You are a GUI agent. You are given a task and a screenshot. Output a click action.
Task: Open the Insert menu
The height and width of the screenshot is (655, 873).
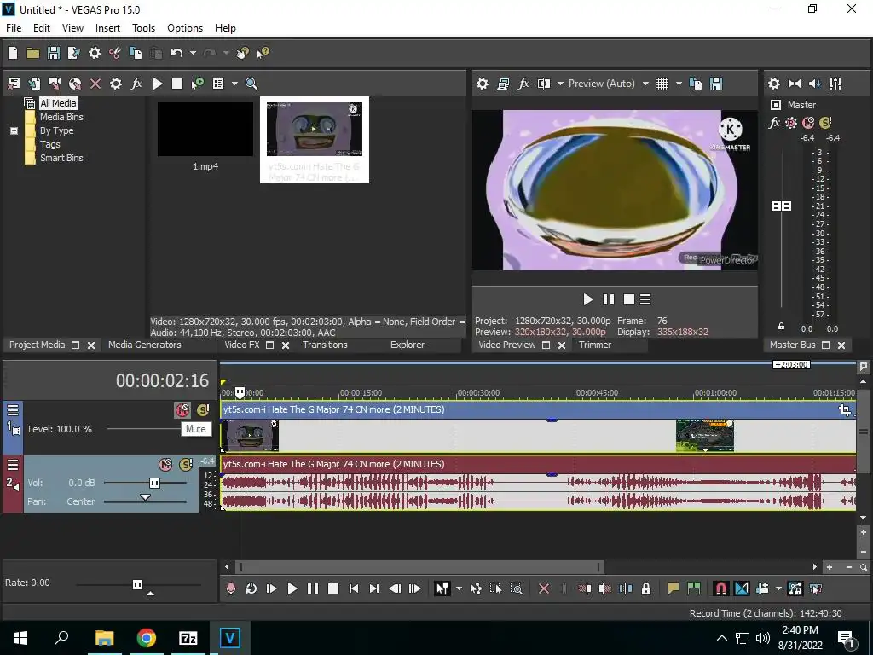point(107,28)
